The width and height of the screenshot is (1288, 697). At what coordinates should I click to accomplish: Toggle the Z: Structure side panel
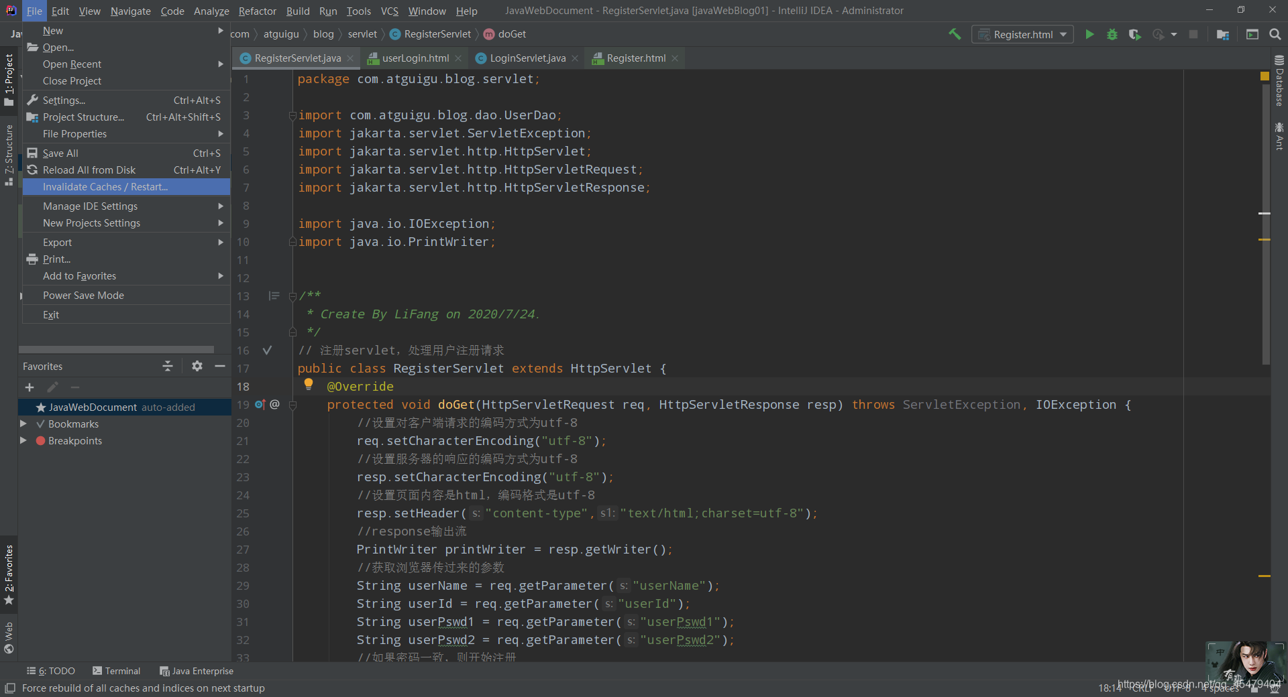(9, 155)
